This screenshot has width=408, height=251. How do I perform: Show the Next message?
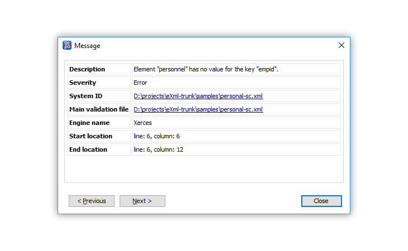click(x=143, y=201)
